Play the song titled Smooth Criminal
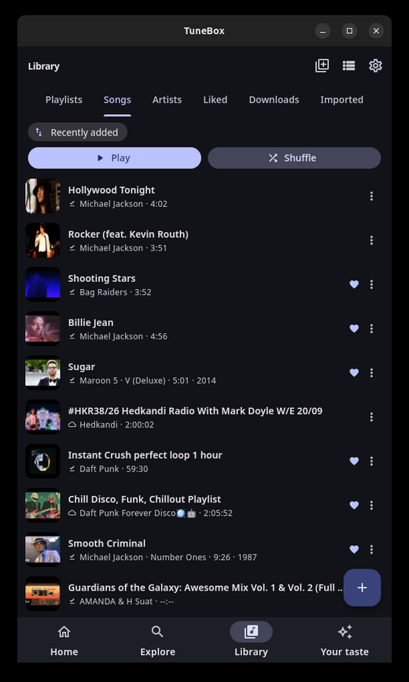Viewport: 409px width, 682px height. pyautogui.click(x=107, y=543)
